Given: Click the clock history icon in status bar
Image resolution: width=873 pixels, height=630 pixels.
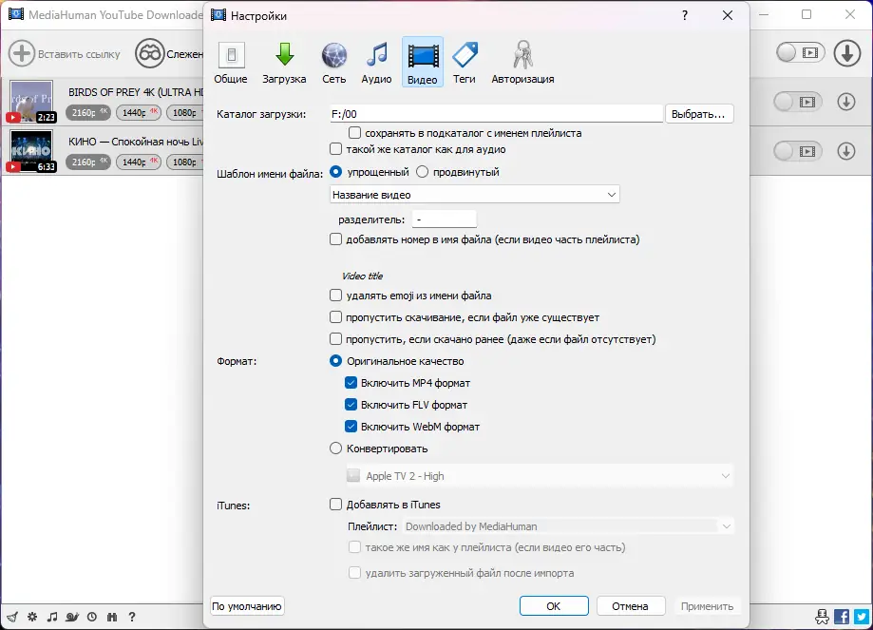Looking at the screenshot, I should (92, 617).
